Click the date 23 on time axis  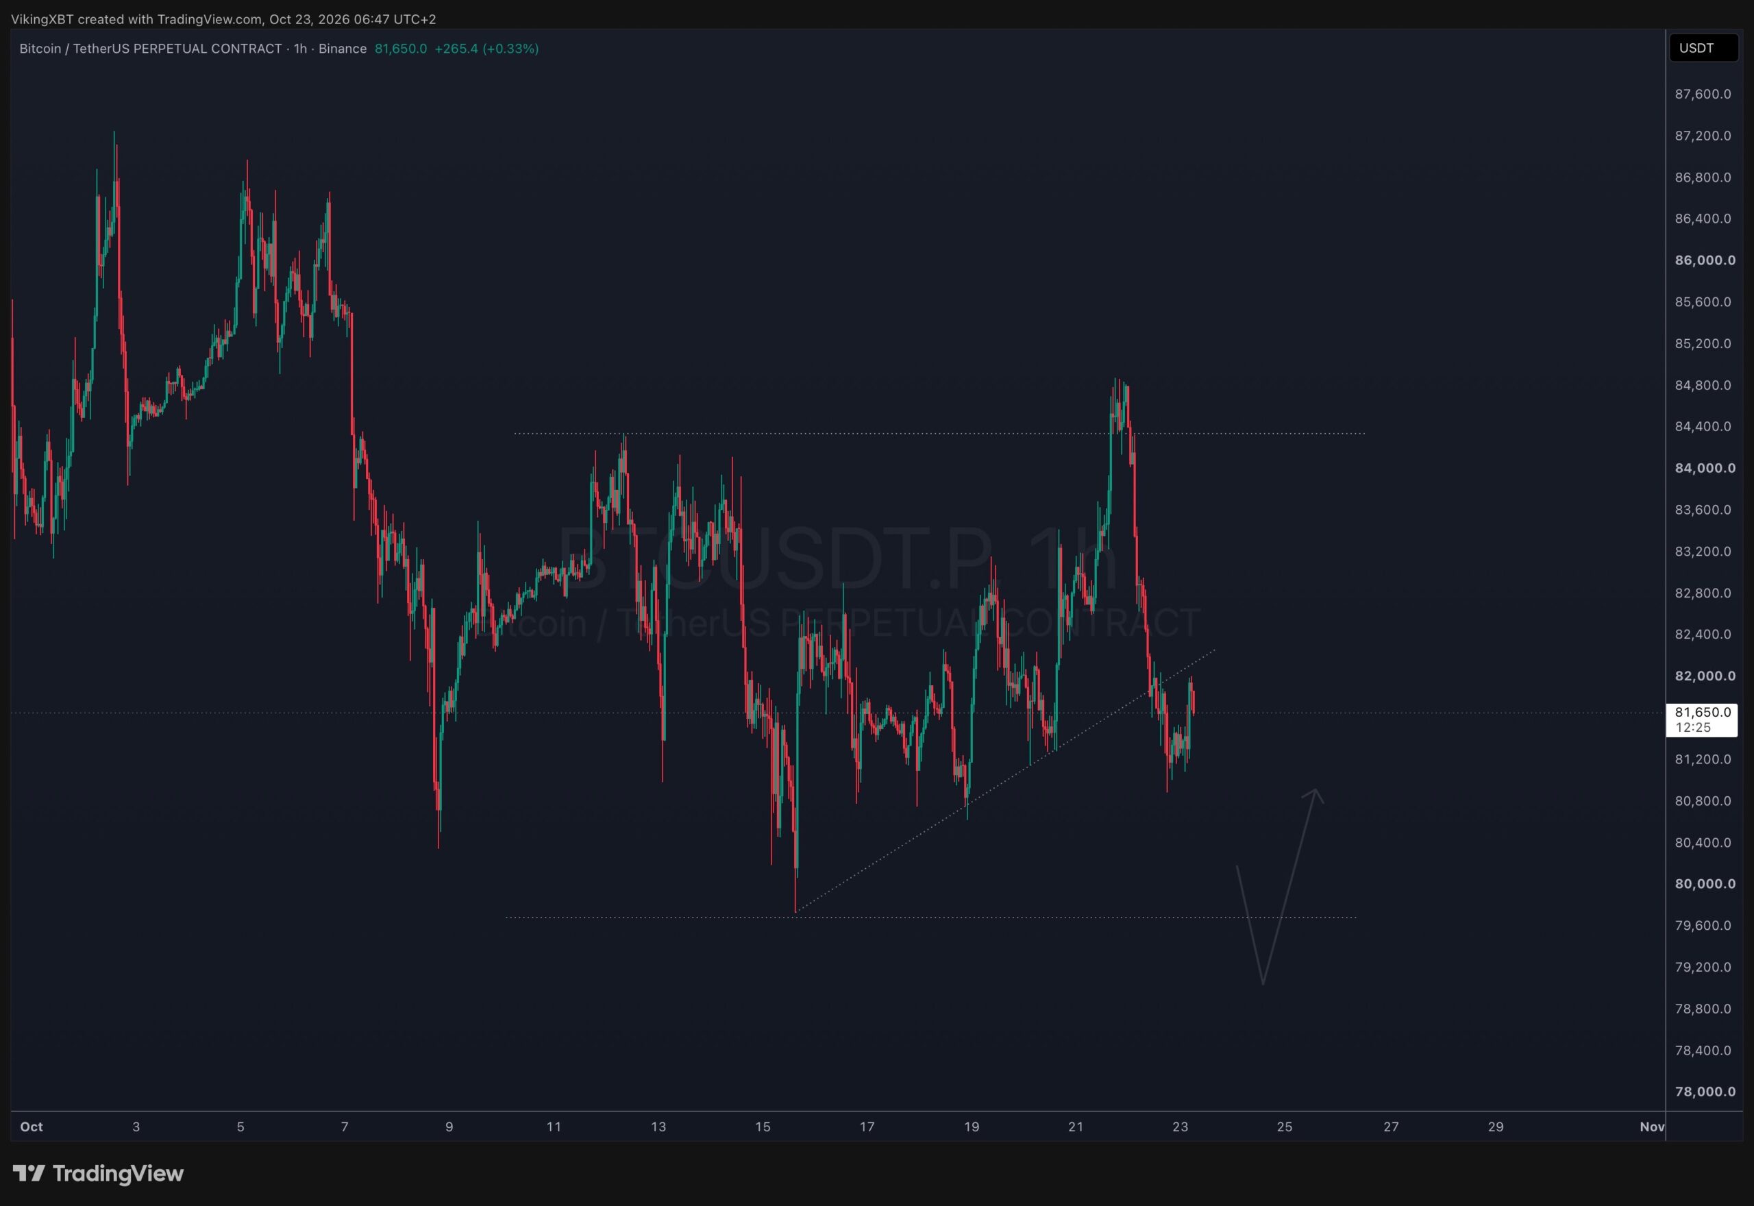tap(1180, 1127)
